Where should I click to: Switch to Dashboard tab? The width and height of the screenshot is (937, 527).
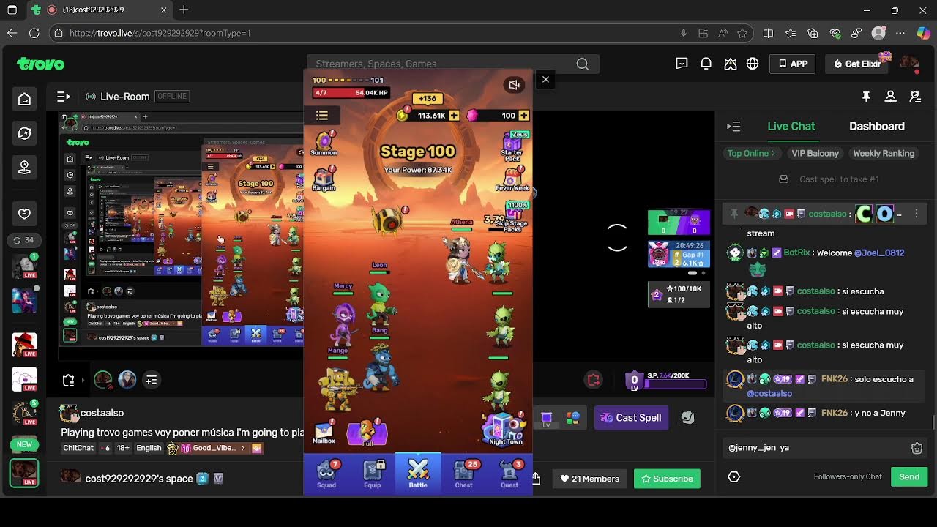tap(876, 126)
